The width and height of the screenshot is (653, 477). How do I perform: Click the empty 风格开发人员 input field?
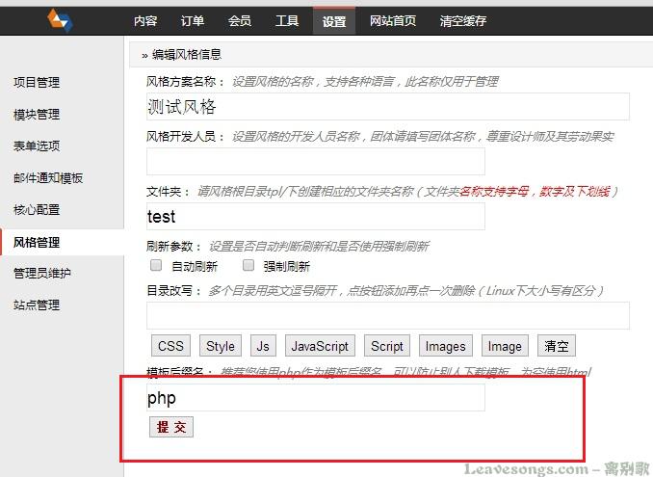point(316,161)
